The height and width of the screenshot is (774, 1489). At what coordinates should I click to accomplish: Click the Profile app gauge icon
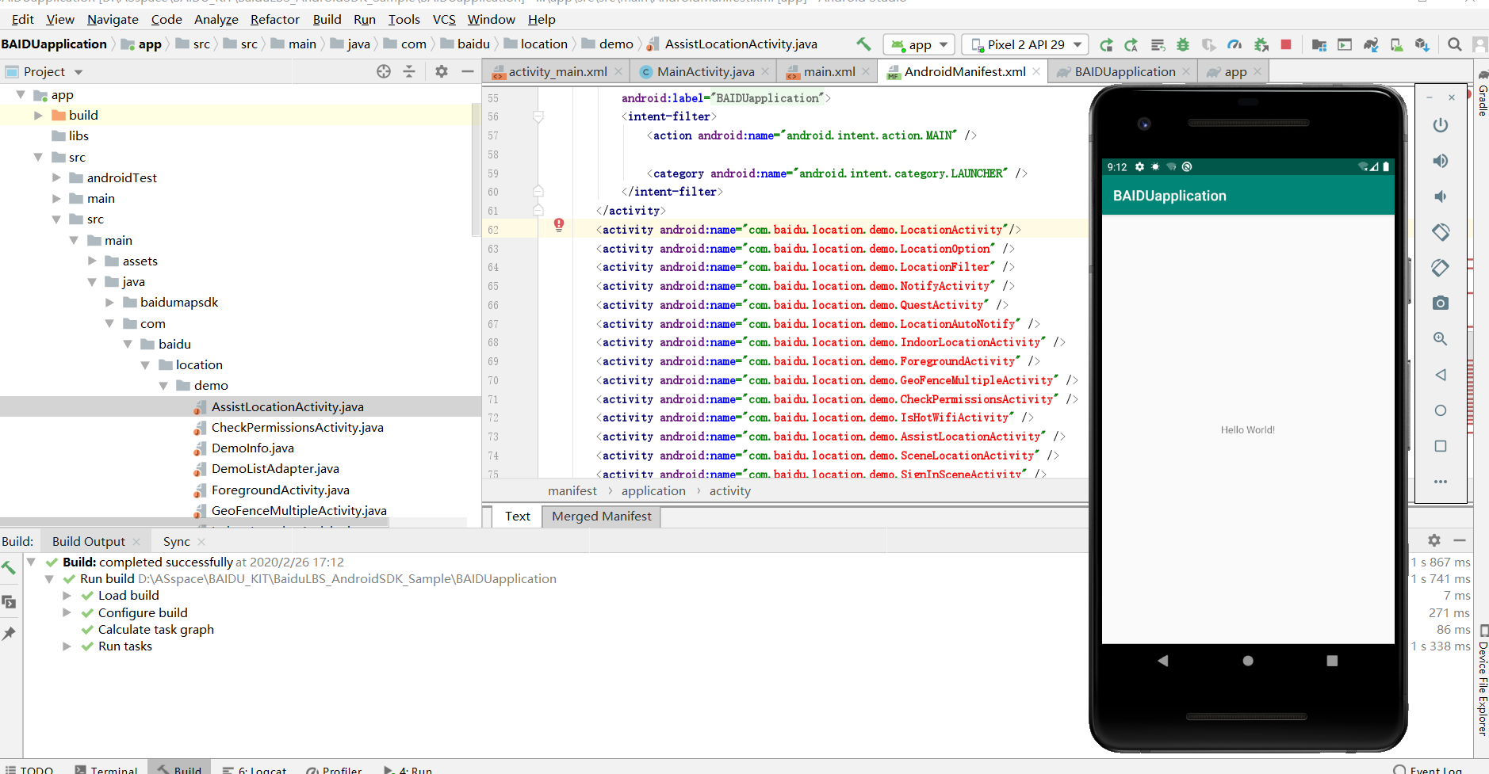coord(1234,44)
